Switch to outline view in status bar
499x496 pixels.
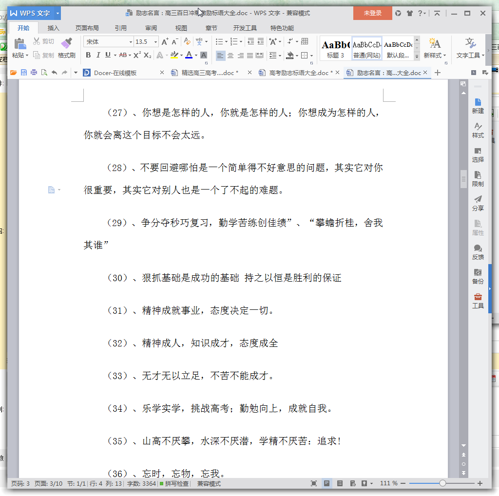tap(340, 483)
